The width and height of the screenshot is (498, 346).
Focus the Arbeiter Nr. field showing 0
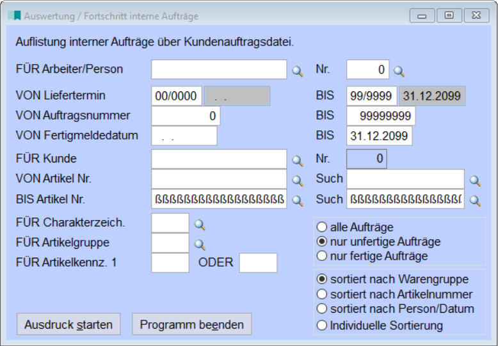368,69
